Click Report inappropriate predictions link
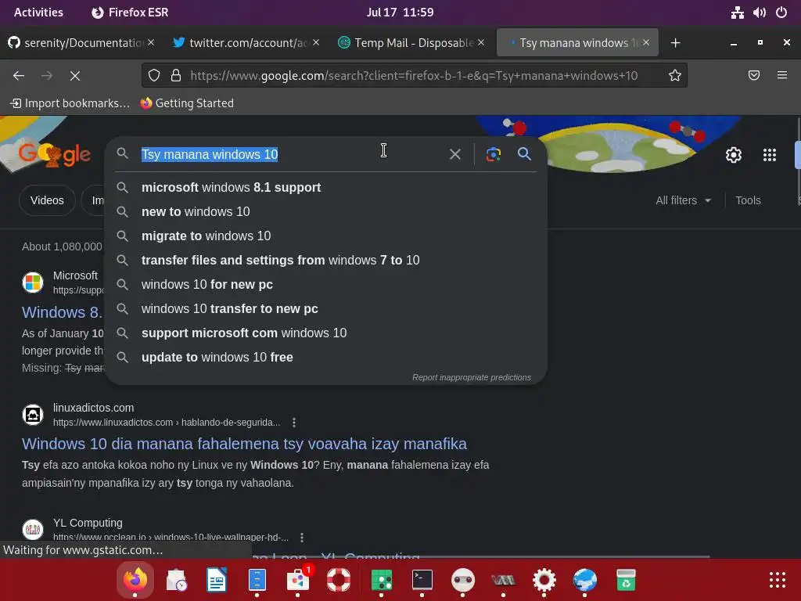Screen dimensions: 801x601 click(472, 378)
